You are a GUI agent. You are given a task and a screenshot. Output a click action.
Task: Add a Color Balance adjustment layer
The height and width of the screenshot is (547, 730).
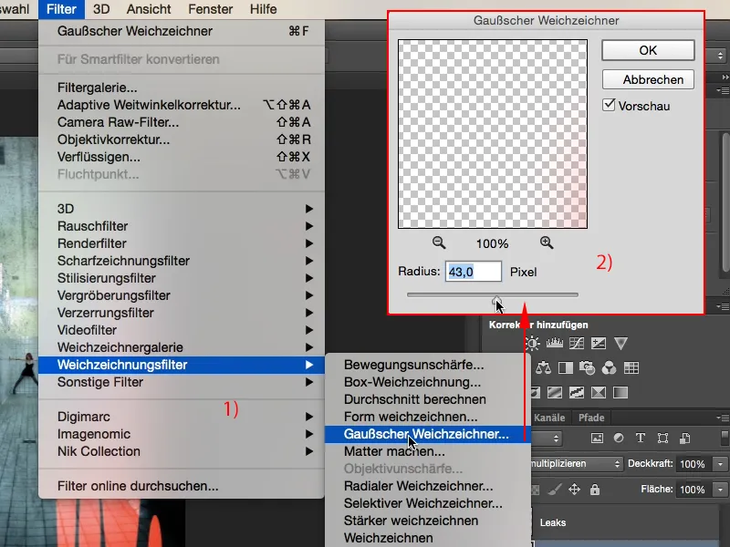[543, 366]
